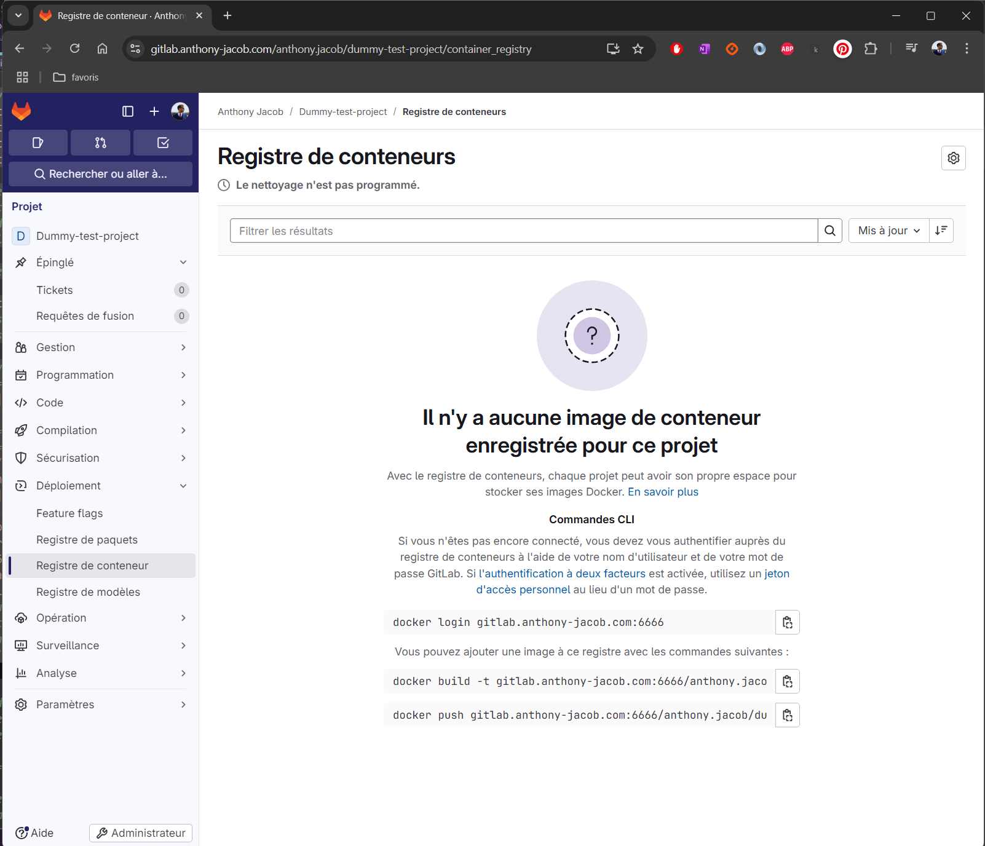
Task: Expand the Surveillance menu
Action: tap(101, 646)
